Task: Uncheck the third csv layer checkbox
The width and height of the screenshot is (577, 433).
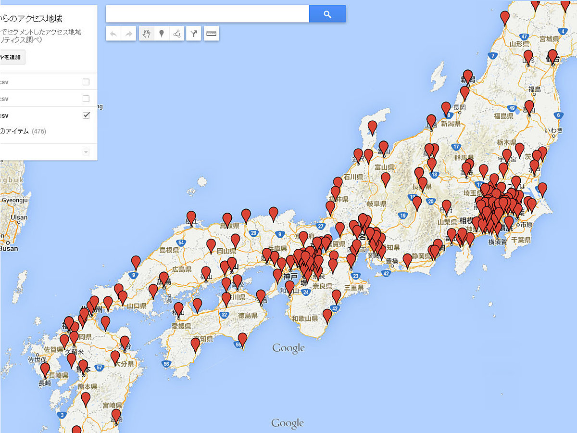Action: coord(86,115)
